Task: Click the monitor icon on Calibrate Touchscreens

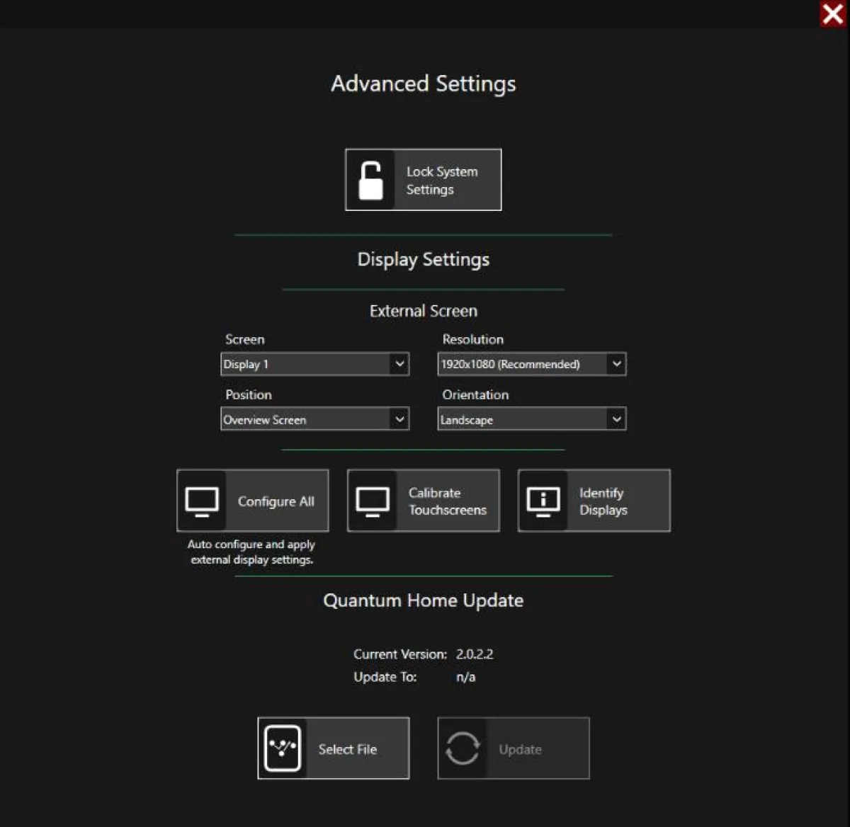Action: coord(373,501)
